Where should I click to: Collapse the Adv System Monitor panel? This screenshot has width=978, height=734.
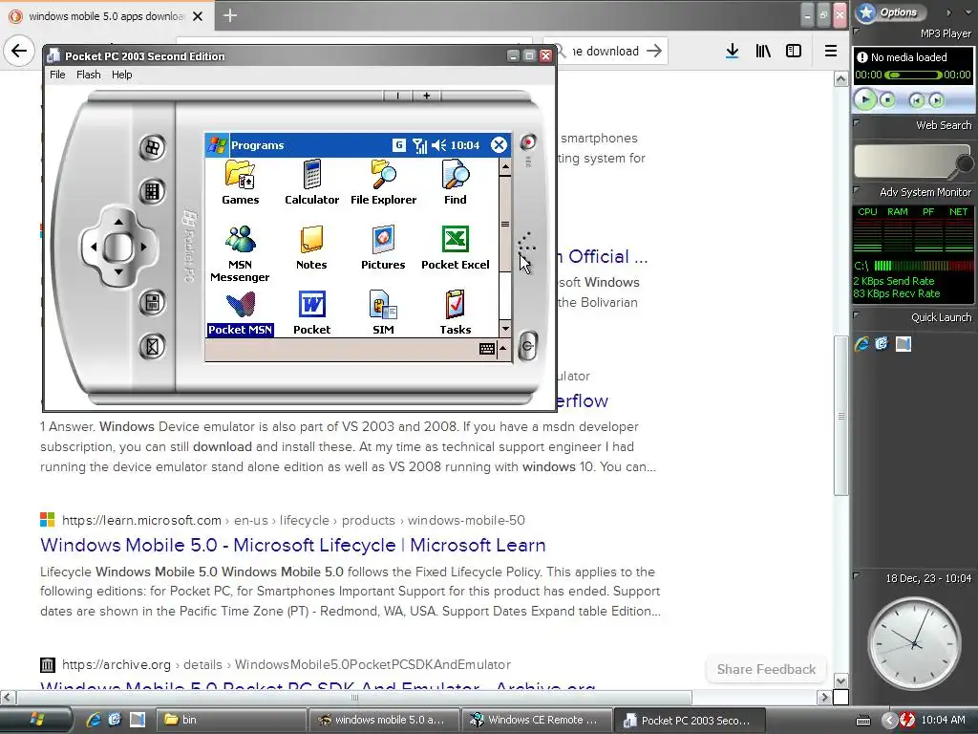pyautogui.click(x=857, y=190)
